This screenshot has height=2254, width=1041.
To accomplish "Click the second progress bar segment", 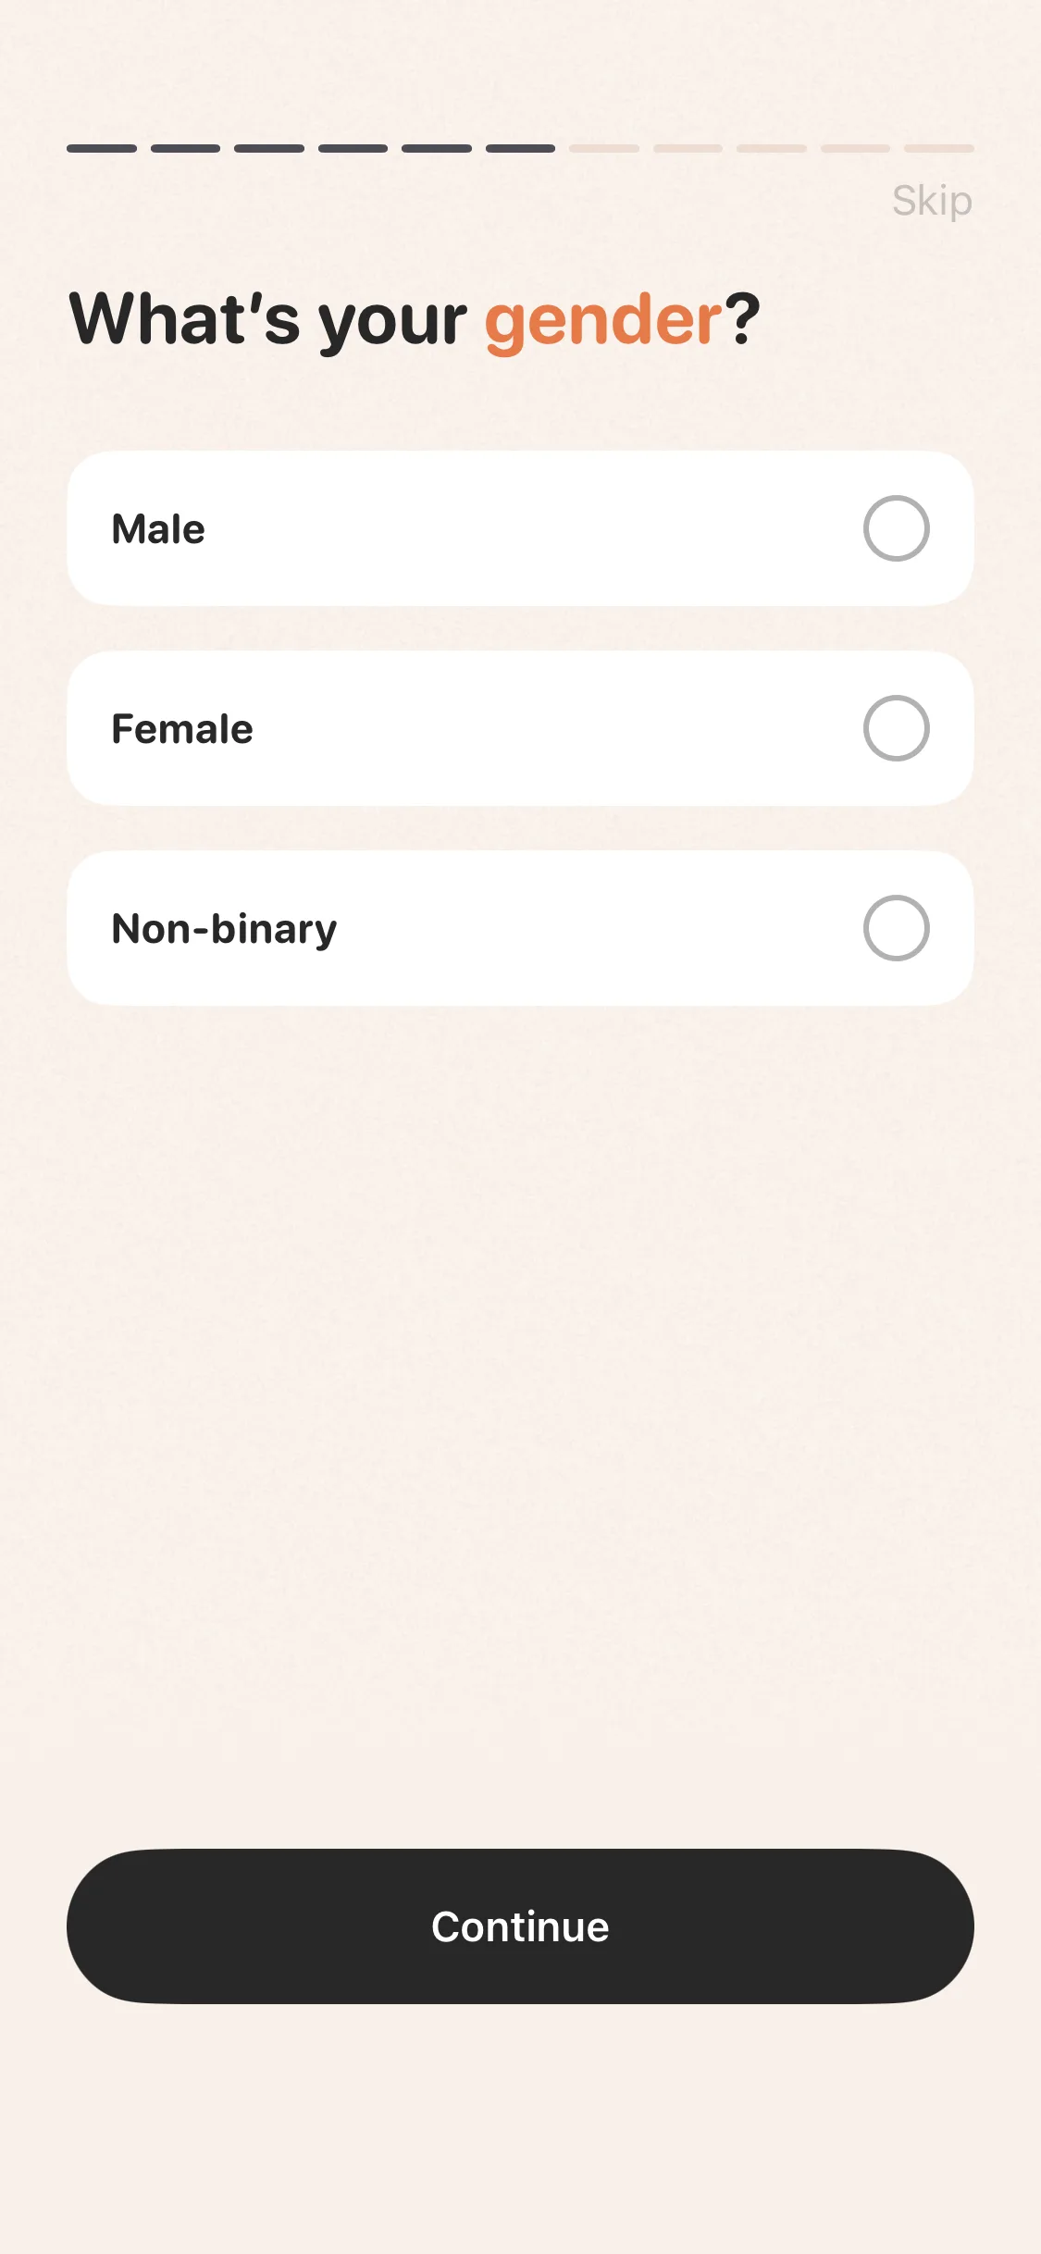I will [x=185, y=148].
